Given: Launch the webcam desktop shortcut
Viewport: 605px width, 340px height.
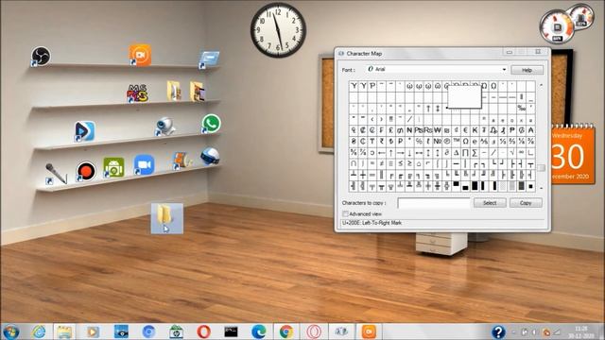Looking at the screenshot, I should (165, 127).
